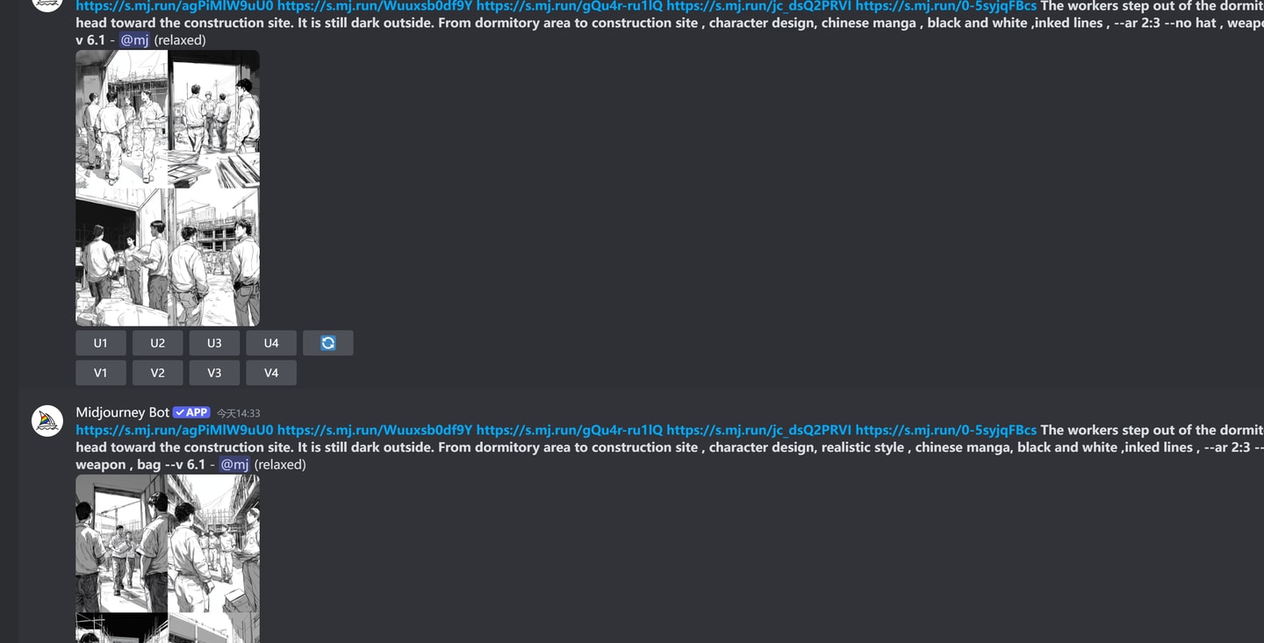Click the @mj mention in 14:33 message

click(x=234, y=465)
